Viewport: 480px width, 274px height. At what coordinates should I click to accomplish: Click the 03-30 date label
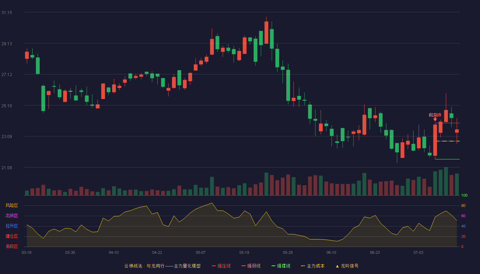point(70,252)
